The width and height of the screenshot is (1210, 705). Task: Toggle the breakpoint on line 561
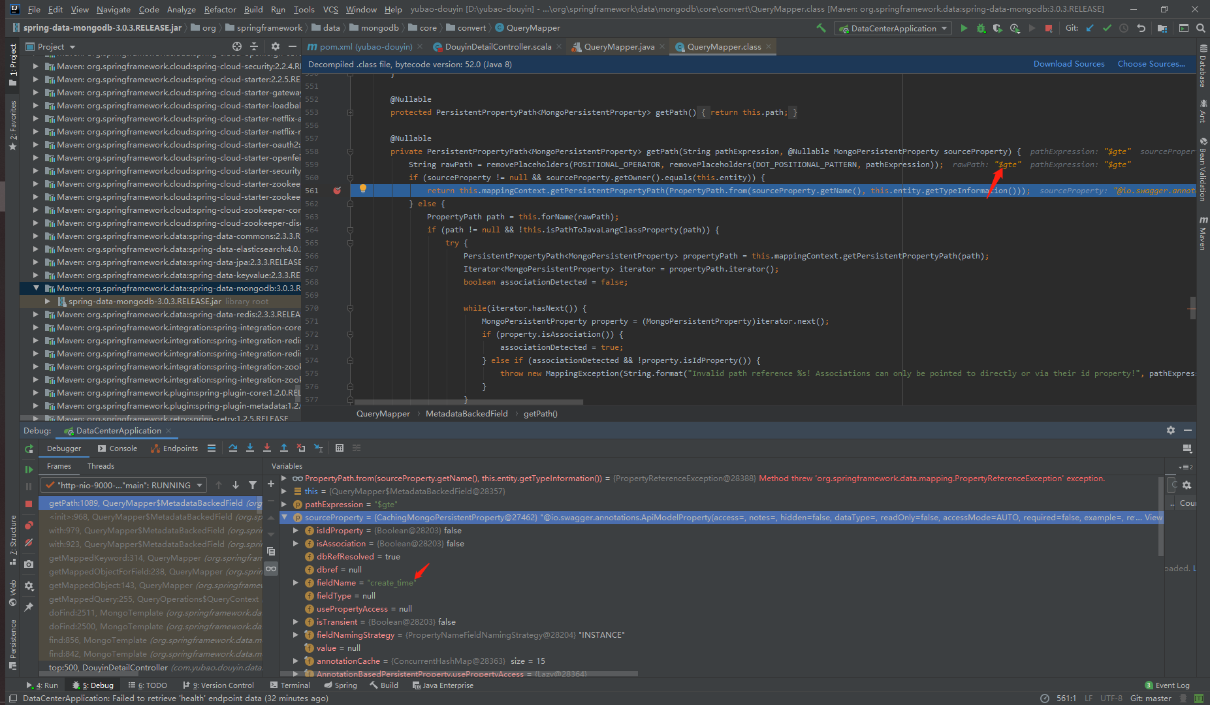(x=337, y=191)
